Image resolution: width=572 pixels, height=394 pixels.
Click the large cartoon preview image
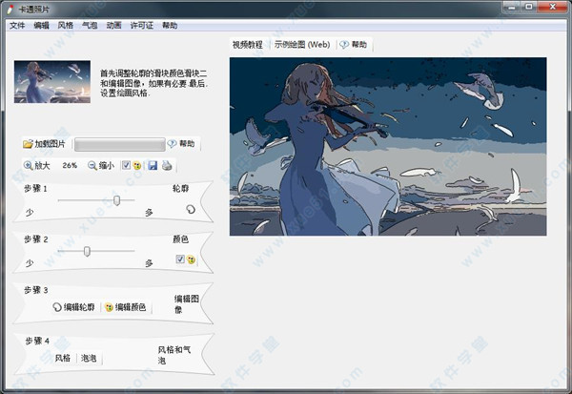pyautogui.click(x=388, y=146)
